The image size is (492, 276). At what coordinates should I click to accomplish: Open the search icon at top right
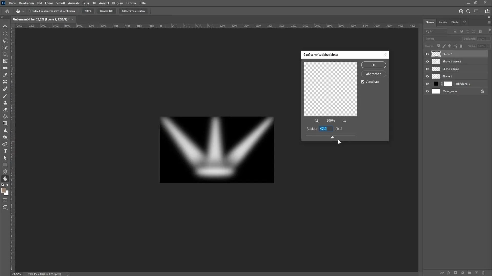(x=468, y=11)
